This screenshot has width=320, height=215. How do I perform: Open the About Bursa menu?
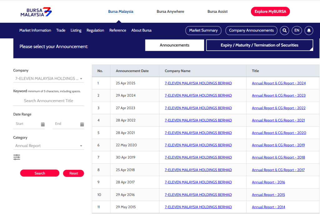141,30
